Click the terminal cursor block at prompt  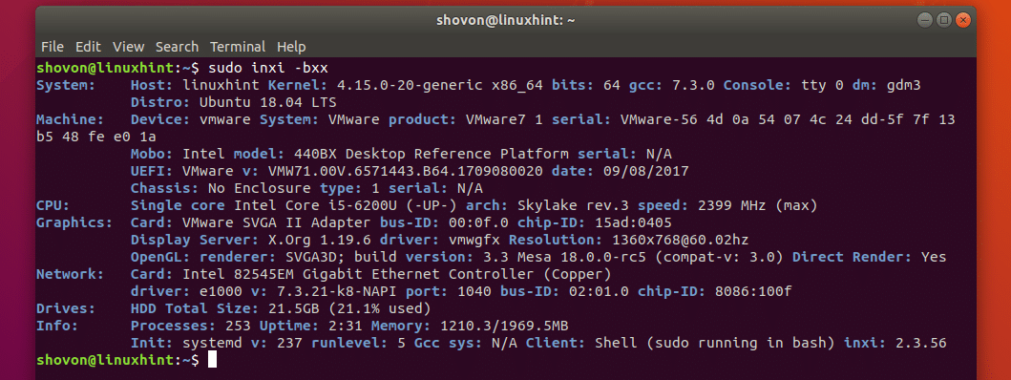click(212, 359)
